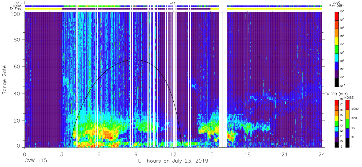
Task: Click the 1000 label on NOISE colorbar
Action: click(x=354, y=118)
